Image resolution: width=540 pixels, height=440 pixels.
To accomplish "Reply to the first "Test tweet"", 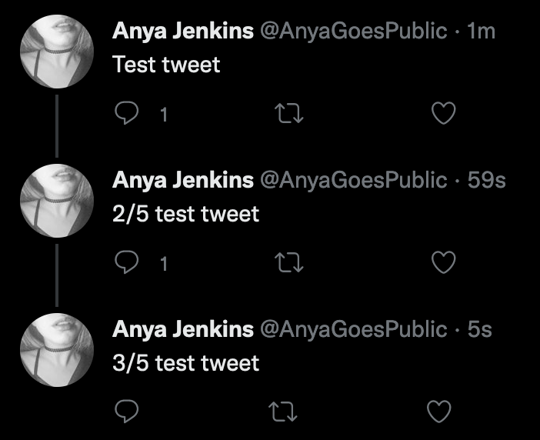I will point(125,115).
